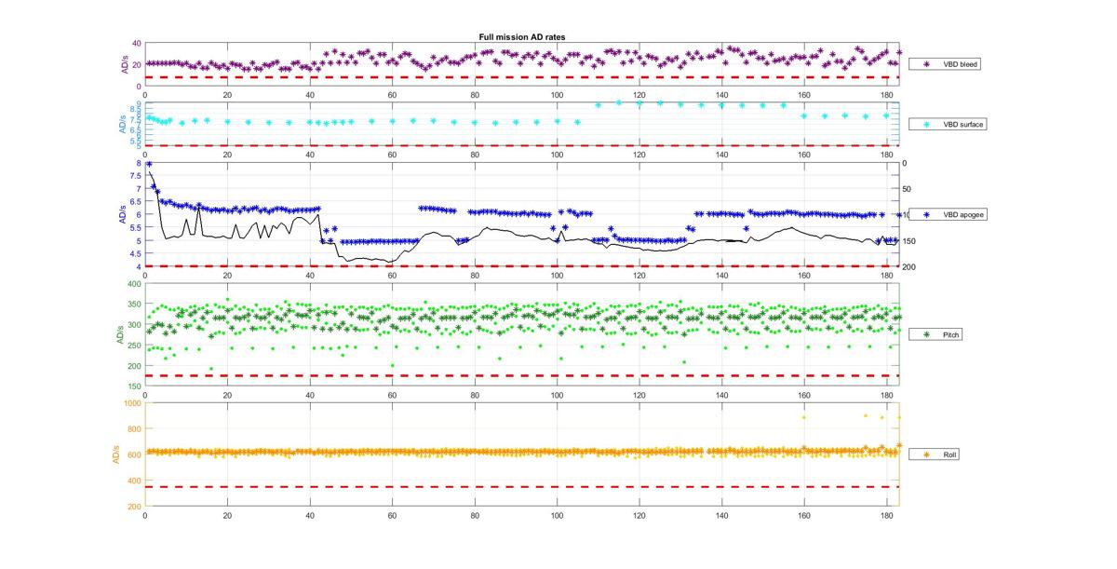Image resolution: width=1117 pixels, height=569 pixels.
Task: Click the "Full mission AD rates" title
Action: [x=522, y=36]
